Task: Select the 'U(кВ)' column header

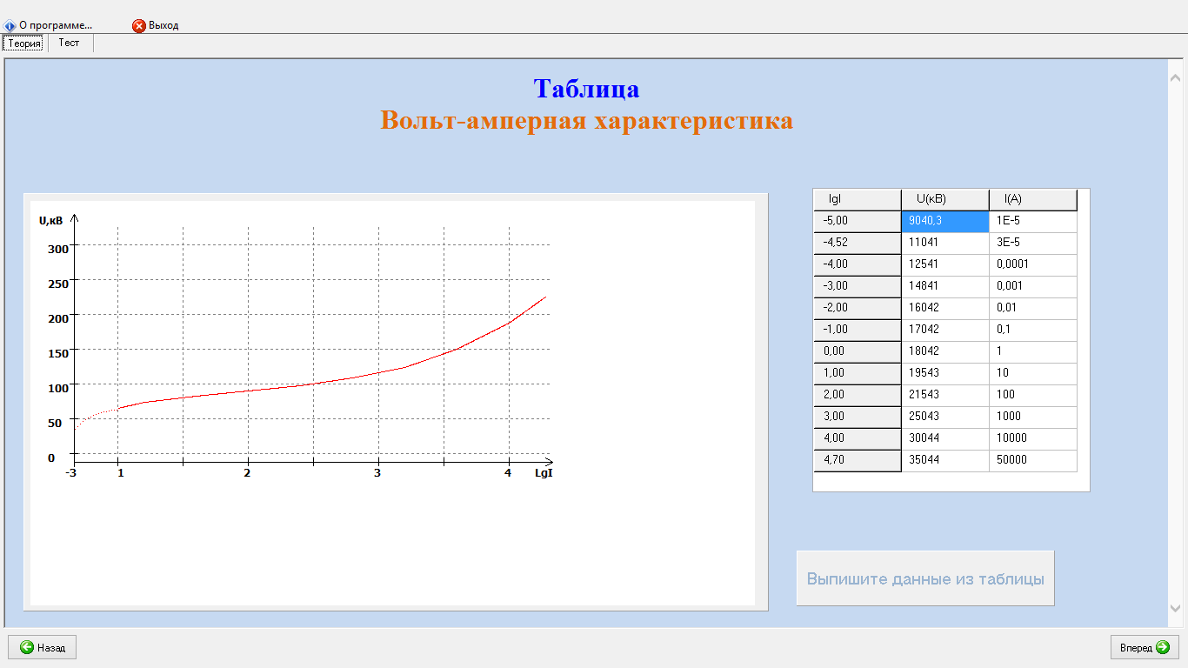Action: pyautogui.click(x=945, y=200)
